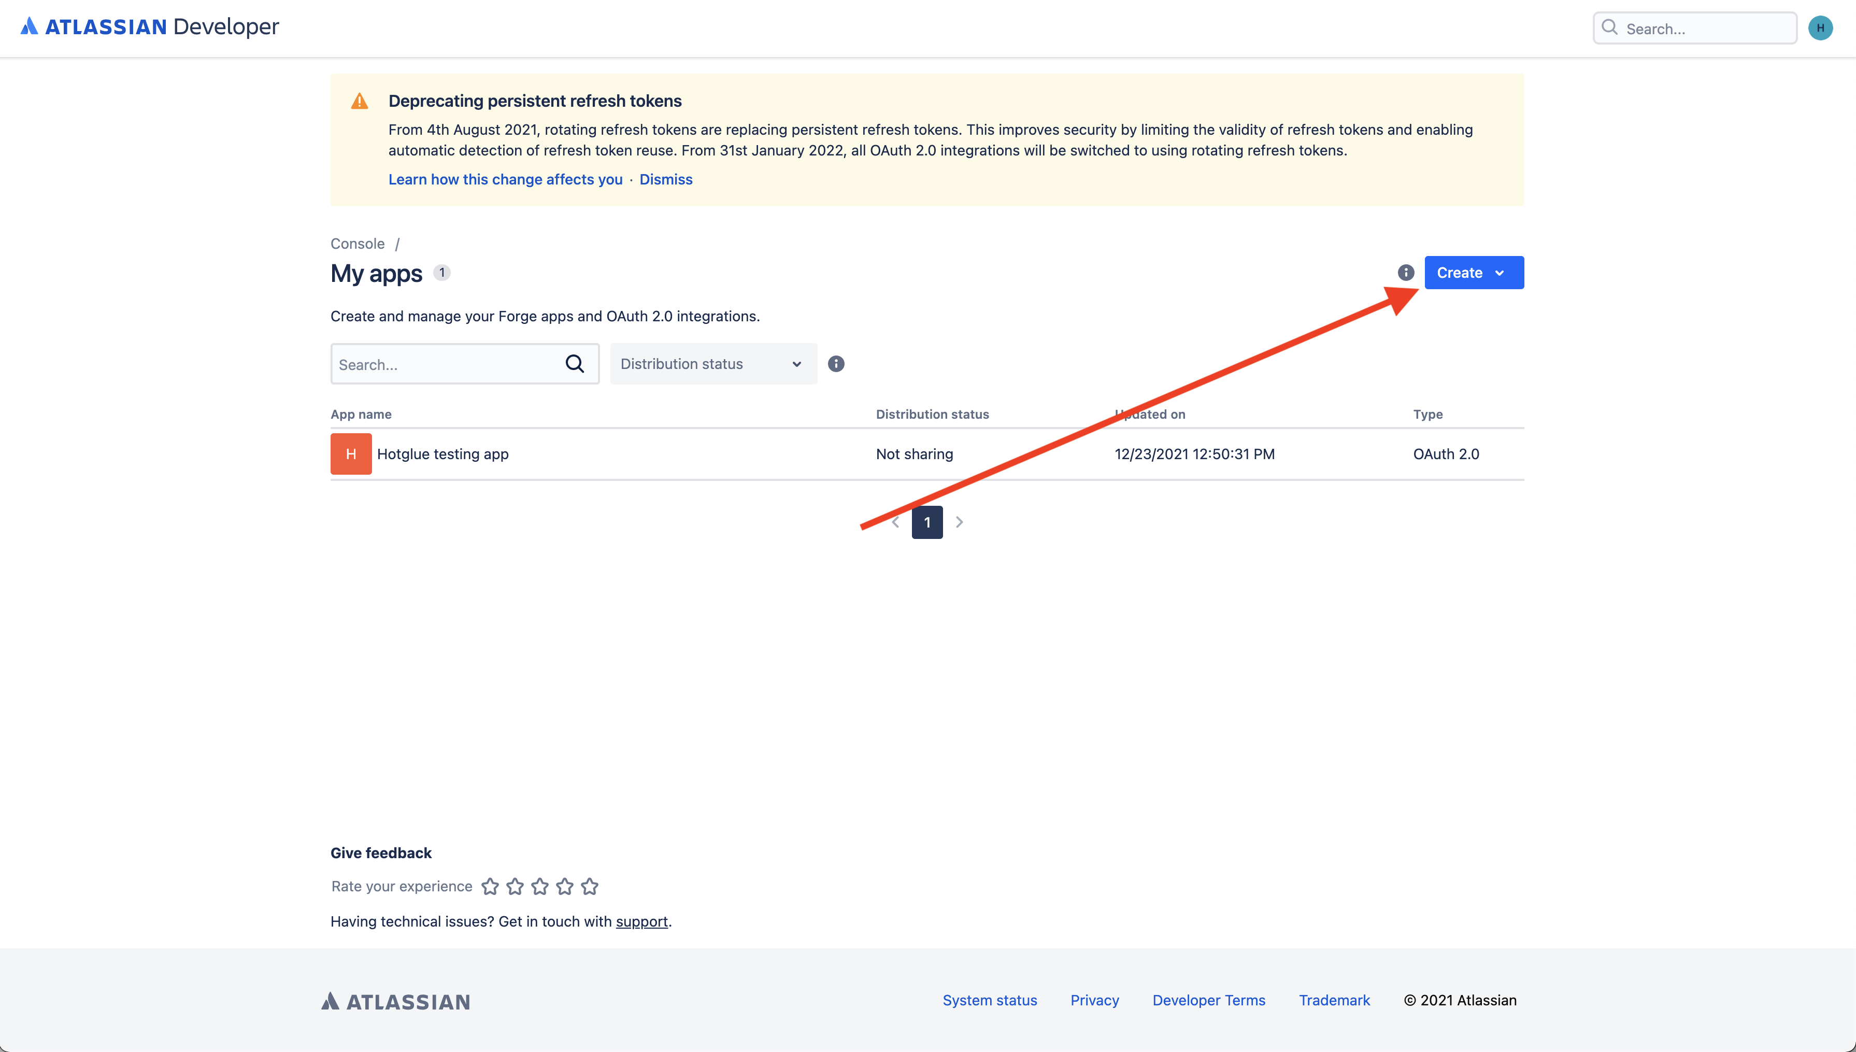
Task: Navigate to the Console breadcrumb
Action: [x=358, y=244]
